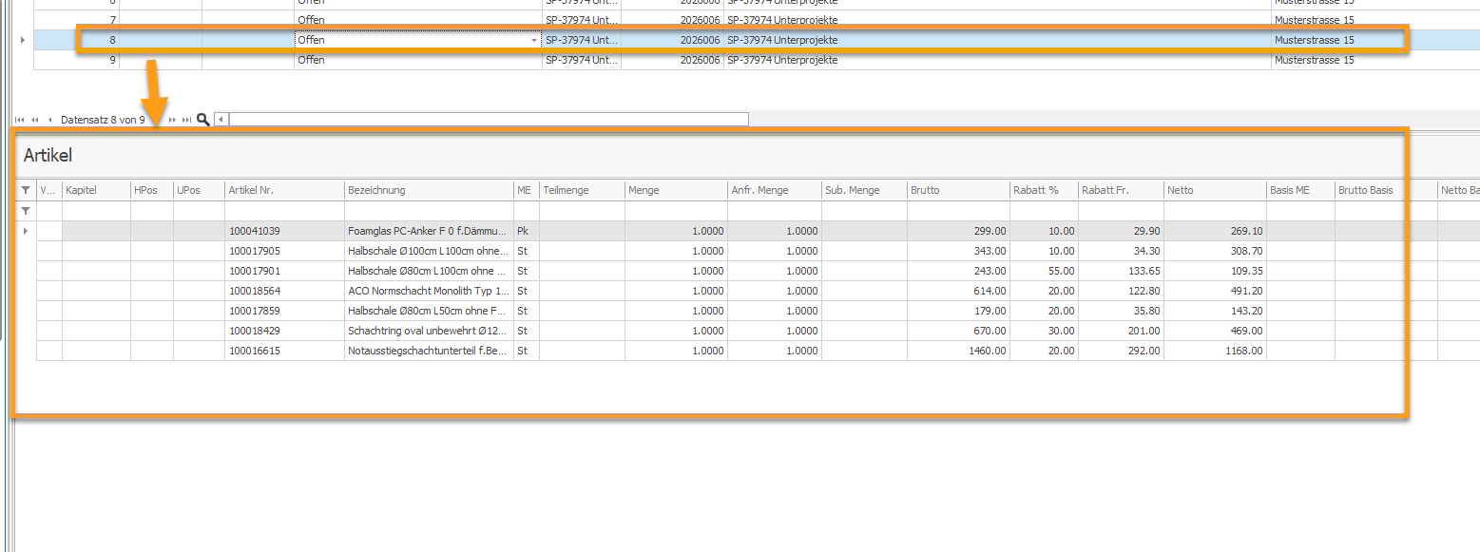
Task: Click Netto value 269.10
Action: pos(1215,231)
